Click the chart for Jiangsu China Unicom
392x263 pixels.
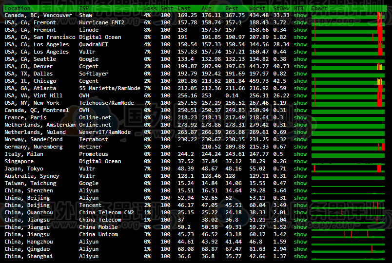click(x=348, y=235)
